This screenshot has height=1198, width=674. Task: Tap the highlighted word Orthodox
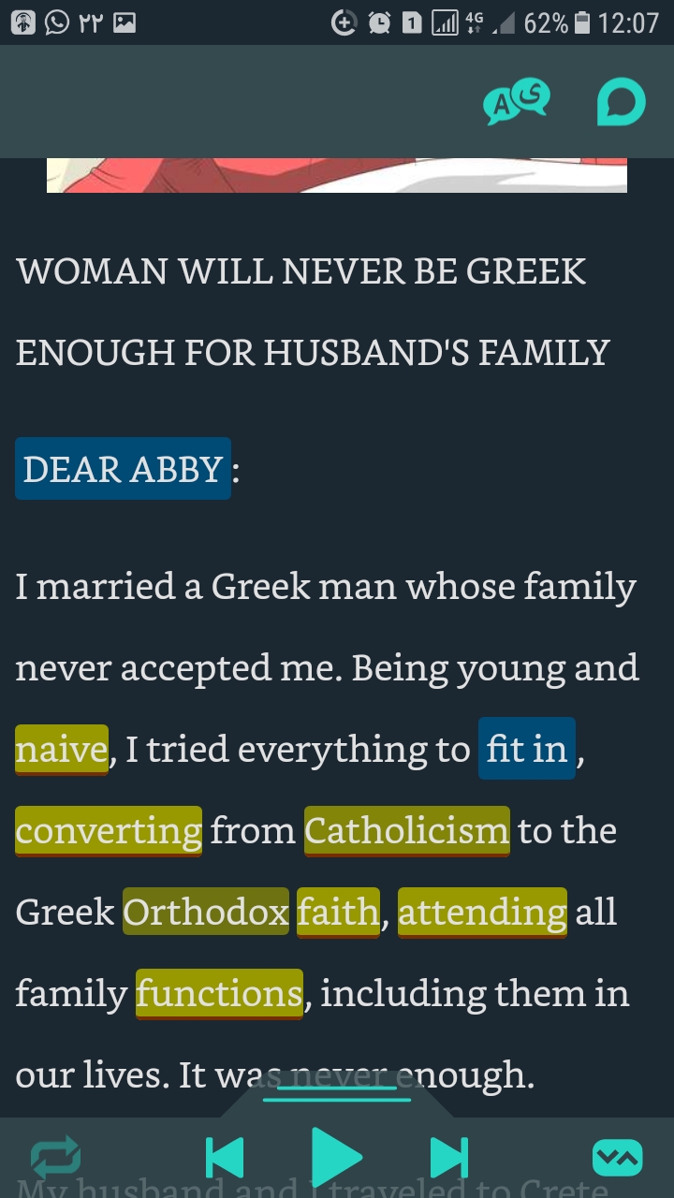pos(206,912)
